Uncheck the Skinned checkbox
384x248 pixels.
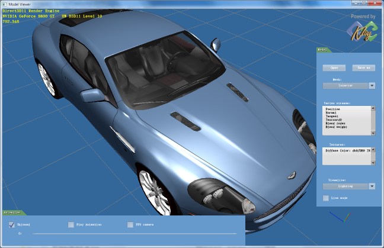coord(11,224)
